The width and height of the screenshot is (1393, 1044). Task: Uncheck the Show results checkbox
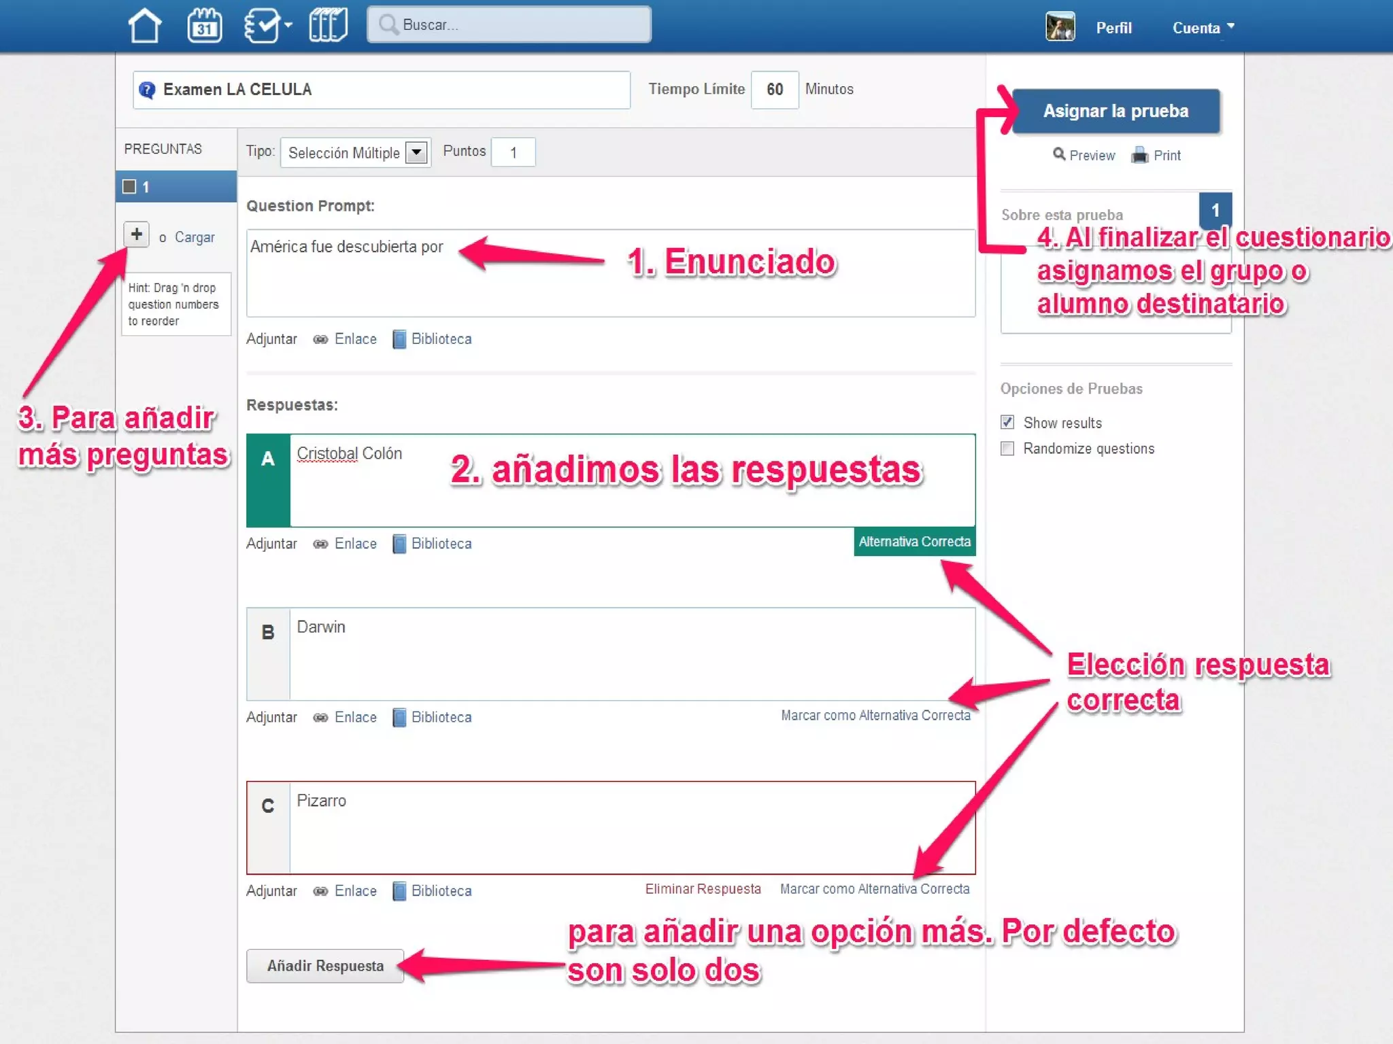pos(1007,422)
